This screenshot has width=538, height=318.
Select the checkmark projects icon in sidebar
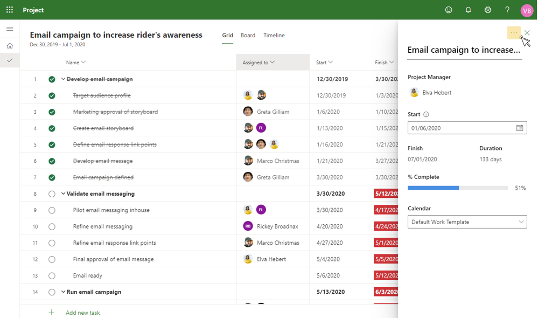10,60
